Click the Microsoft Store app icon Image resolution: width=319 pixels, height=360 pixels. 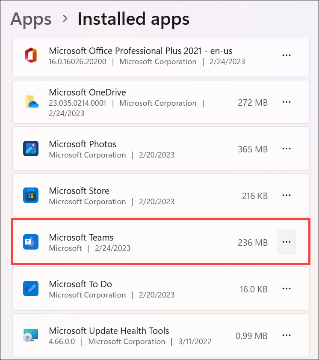(x=31, y=196)
